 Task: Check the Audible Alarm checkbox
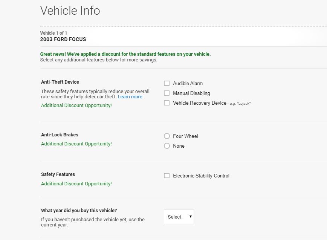click(167, 83)
